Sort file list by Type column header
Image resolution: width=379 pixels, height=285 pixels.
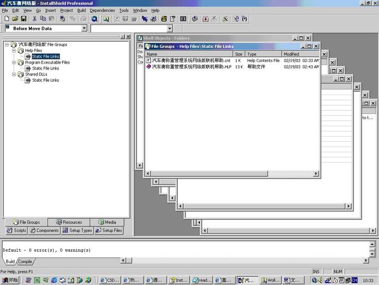click(x=264, y=54)
